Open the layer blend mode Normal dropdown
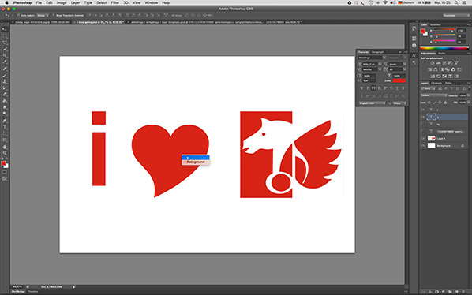The width and height of the screenshot is (472, 295). coord(433,95)
